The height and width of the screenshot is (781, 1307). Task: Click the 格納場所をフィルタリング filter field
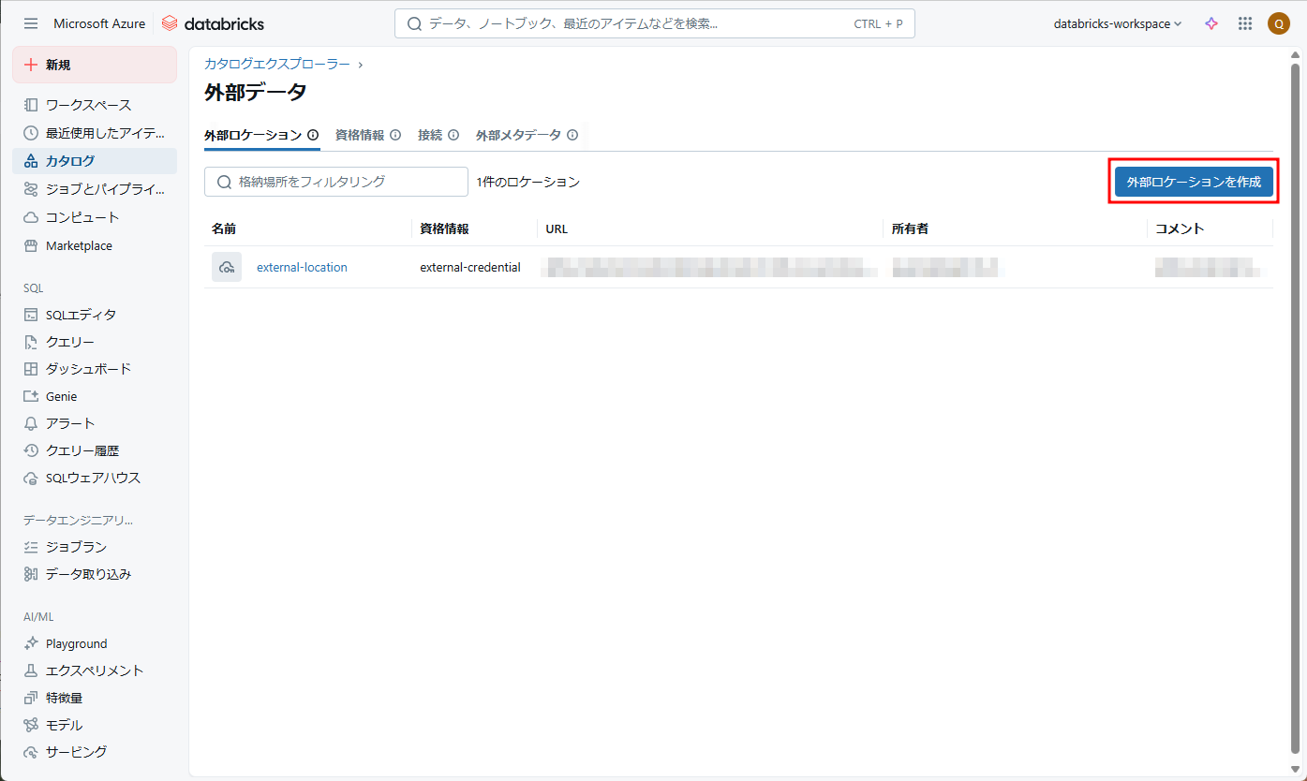click(x=347, y=182)
